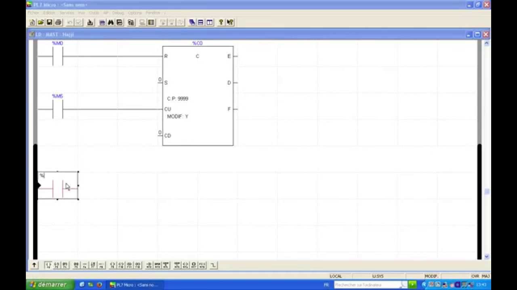The image size is (517, 290).
Task: Click the up arrow in ladder palette
Action: (34, 265)
